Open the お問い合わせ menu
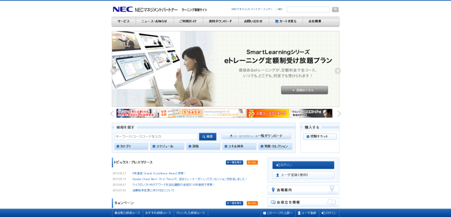 coord(253,21)
